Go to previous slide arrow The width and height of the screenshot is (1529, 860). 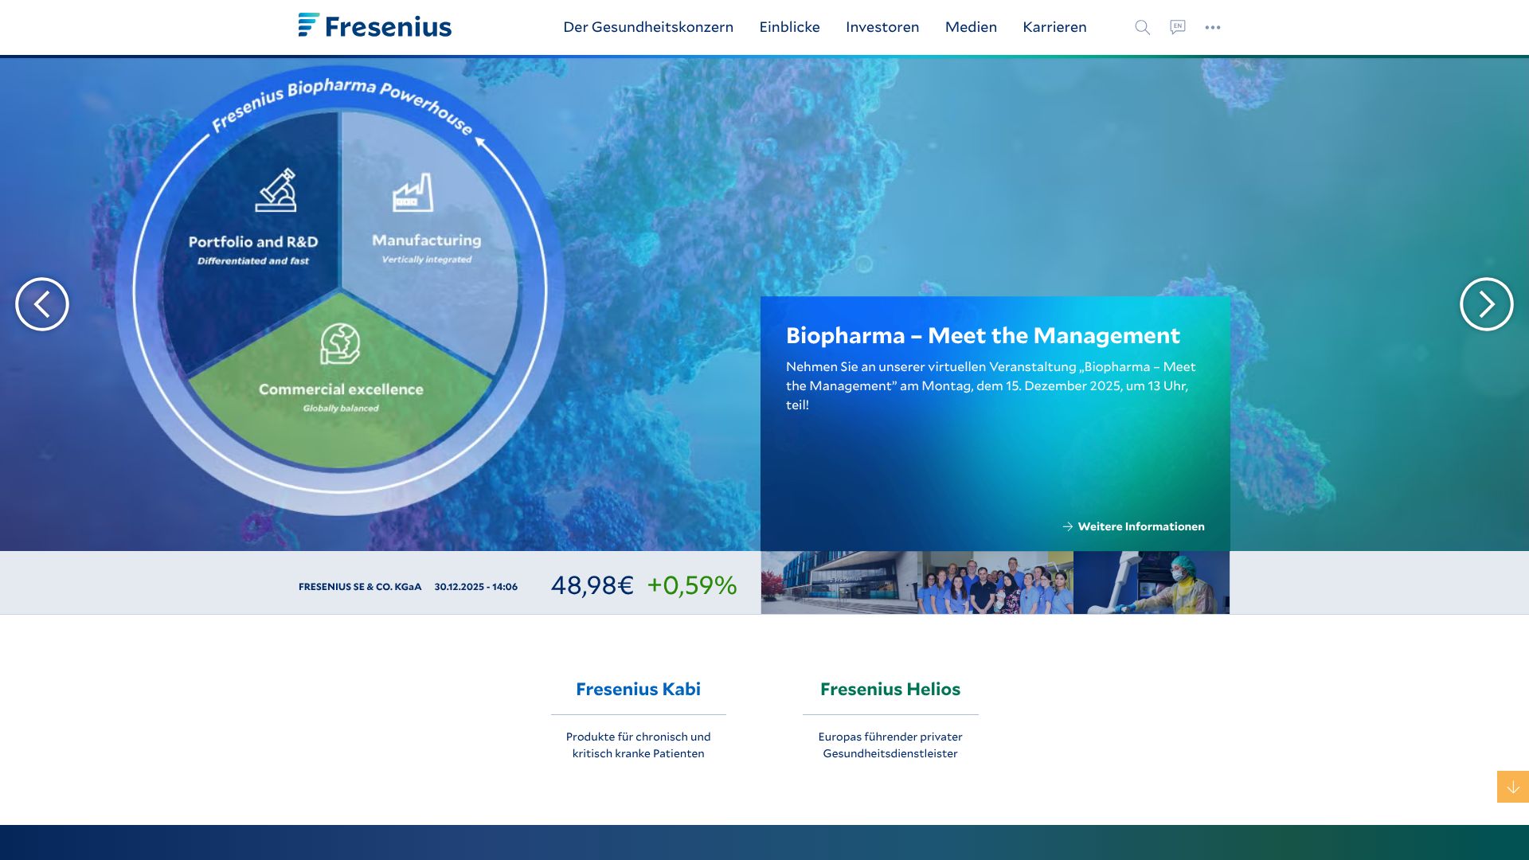click(42, 304)
